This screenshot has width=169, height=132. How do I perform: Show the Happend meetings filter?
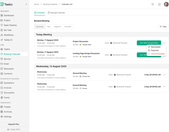pos(57,27)
